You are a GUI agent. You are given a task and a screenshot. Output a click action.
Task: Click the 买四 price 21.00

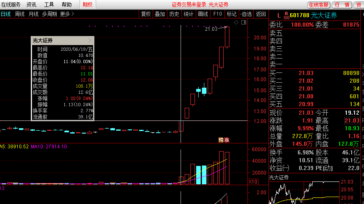[306, 96]
